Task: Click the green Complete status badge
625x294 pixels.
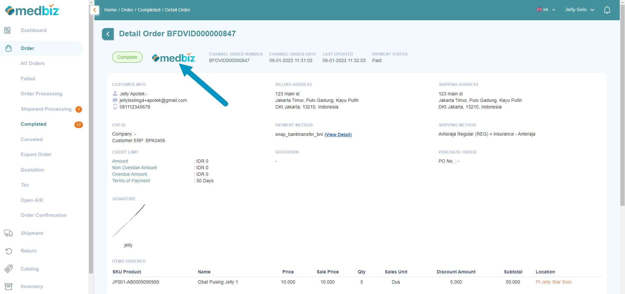Action: 127,57
